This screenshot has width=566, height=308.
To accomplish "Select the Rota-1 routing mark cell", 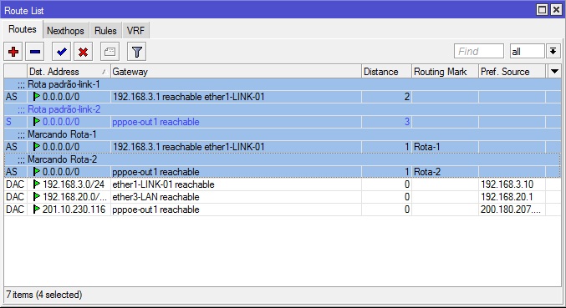I will pyautogui.click(x=445, y=147).
